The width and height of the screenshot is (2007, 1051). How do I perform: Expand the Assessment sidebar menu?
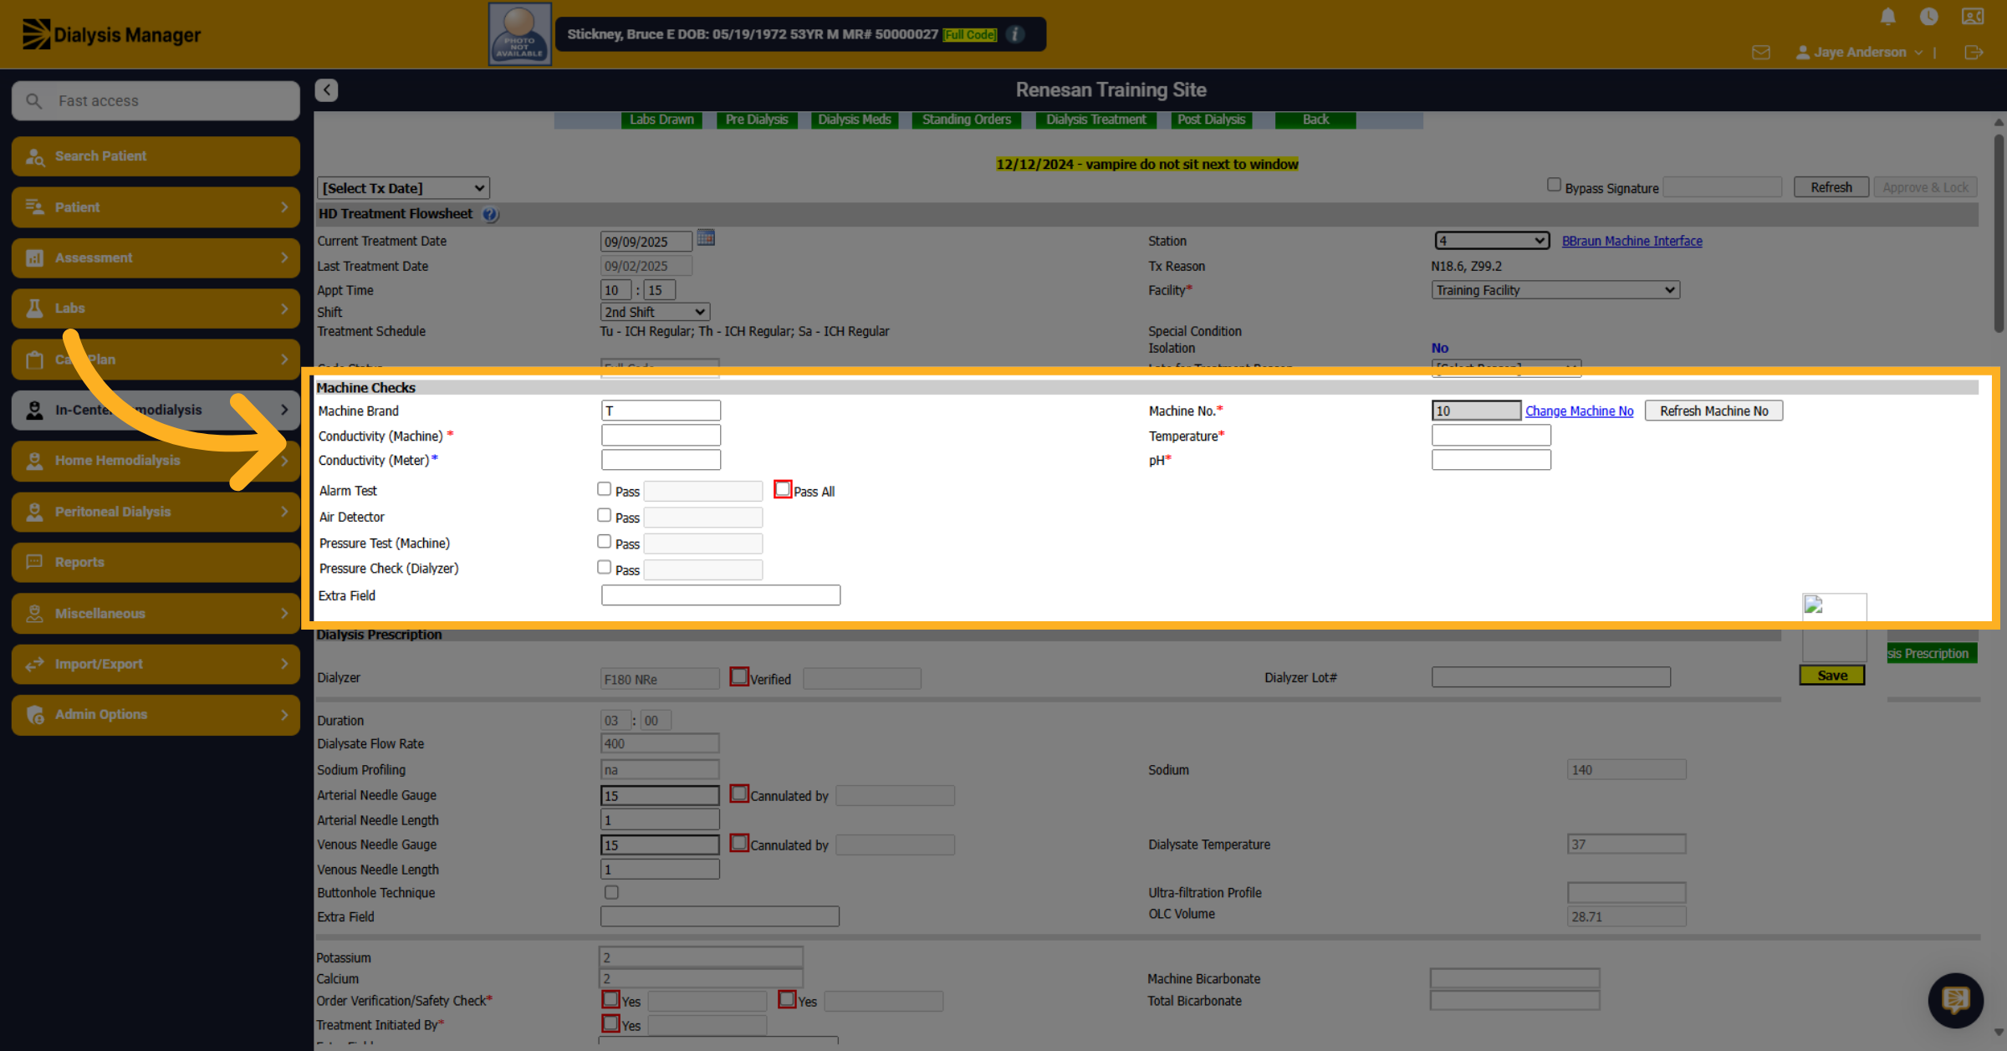pyautogui.click(x=156, y=258)
